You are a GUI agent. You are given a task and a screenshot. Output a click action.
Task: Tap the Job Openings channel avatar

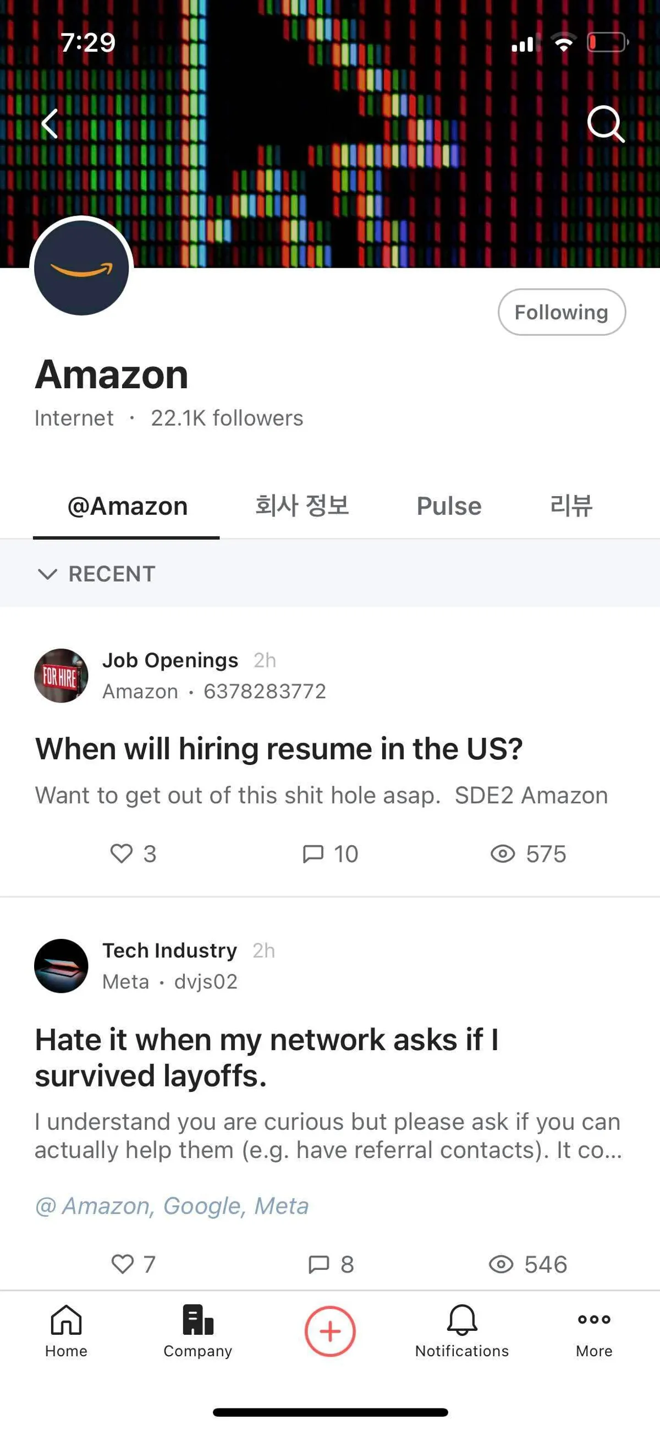(61, 676)
